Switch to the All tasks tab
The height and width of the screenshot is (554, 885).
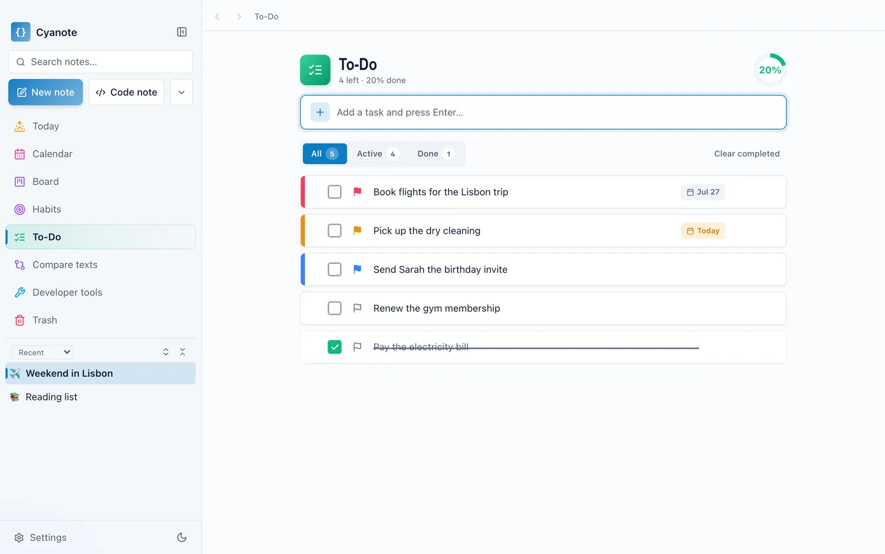click(324, 154)
